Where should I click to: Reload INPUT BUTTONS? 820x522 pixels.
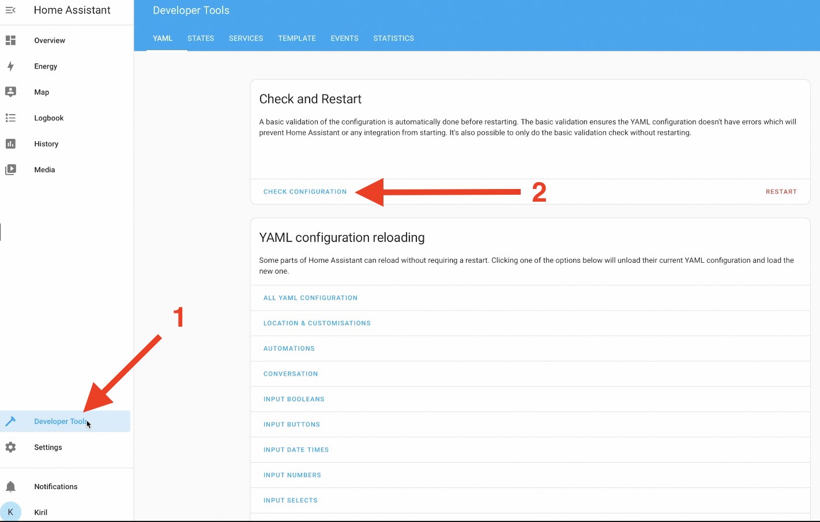(x=292, y=425)
